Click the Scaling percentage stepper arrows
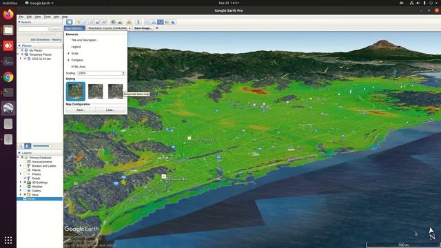Viewport: 441px width, 248px height. [123, 73]
